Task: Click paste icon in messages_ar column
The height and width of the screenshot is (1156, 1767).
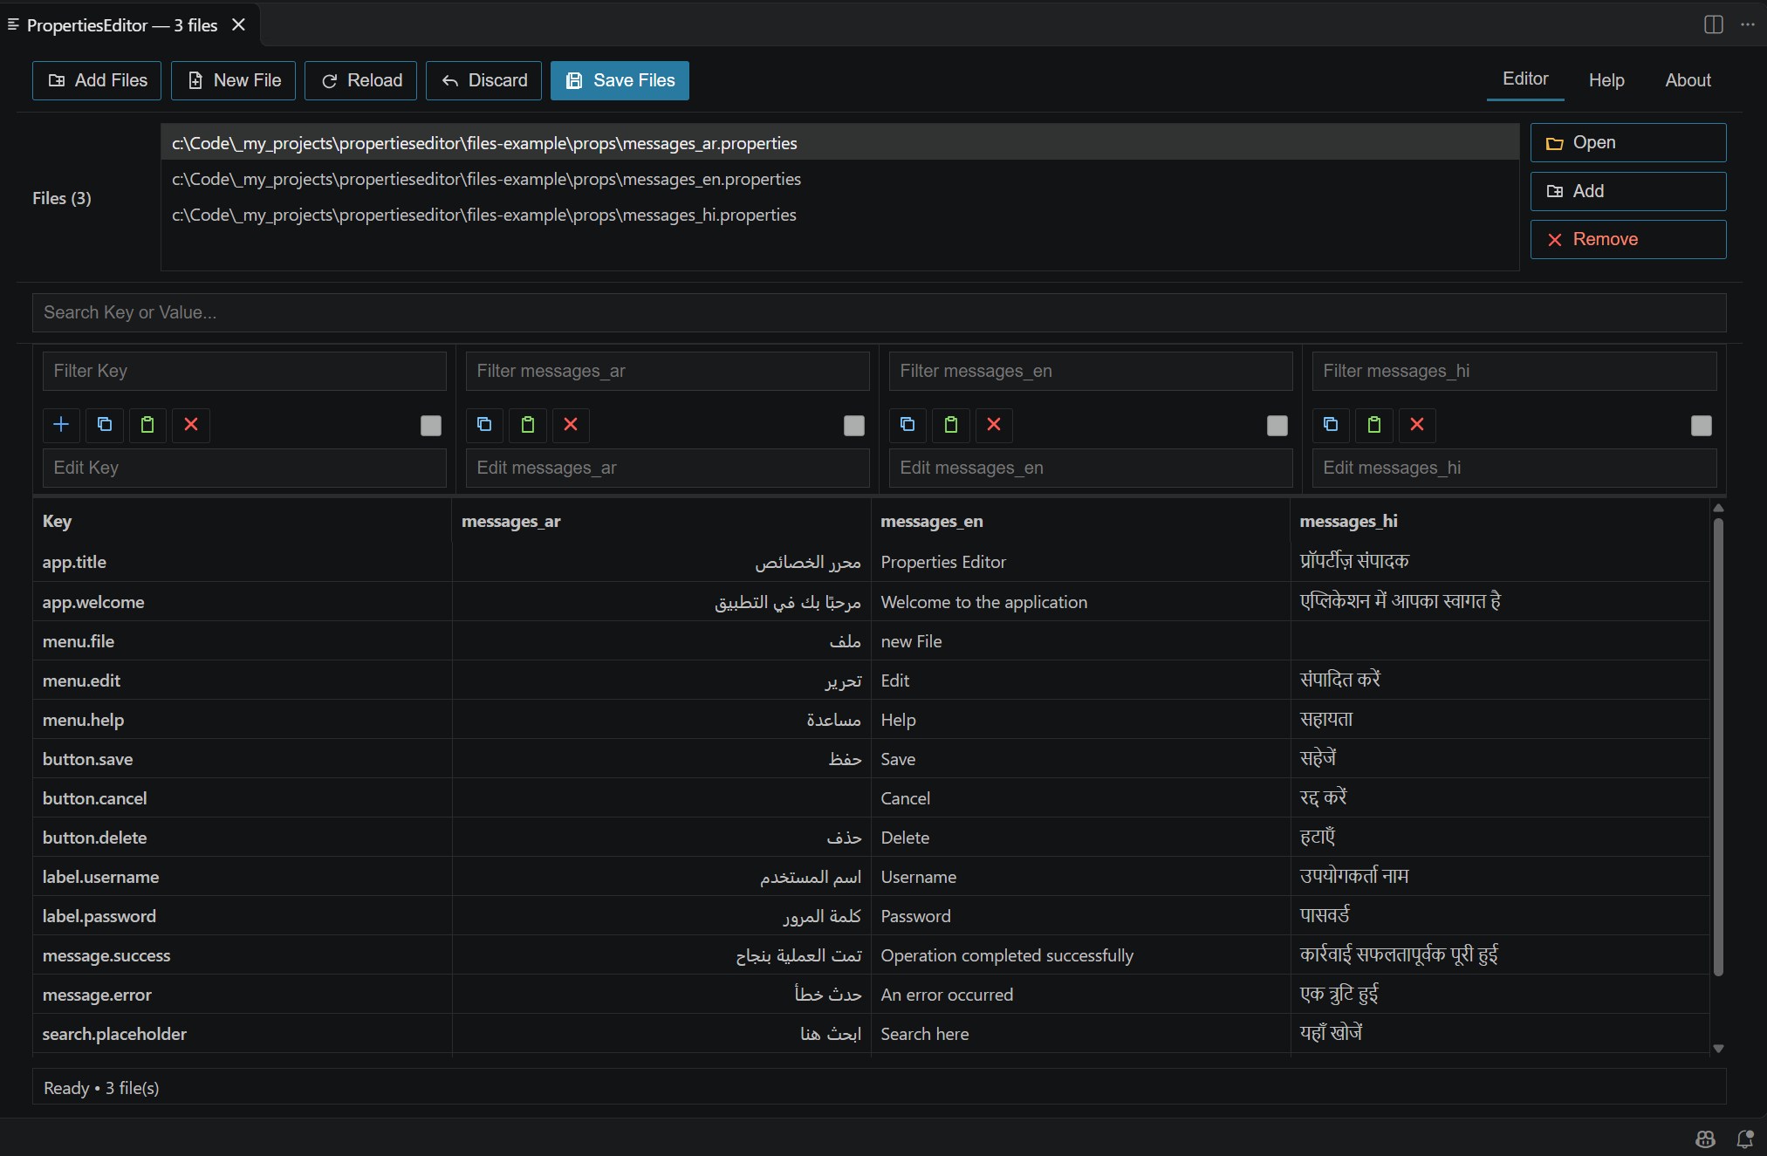Action: point(528,425)
